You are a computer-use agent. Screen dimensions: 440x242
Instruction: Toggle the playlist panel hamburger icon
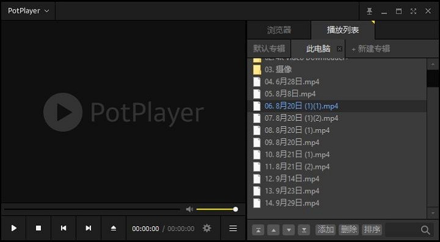tap(233, 229)
